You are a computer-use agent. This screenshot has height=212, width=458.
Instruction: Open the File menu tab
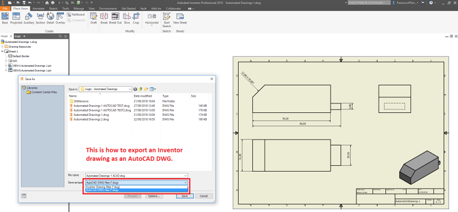tap(5, 9)
